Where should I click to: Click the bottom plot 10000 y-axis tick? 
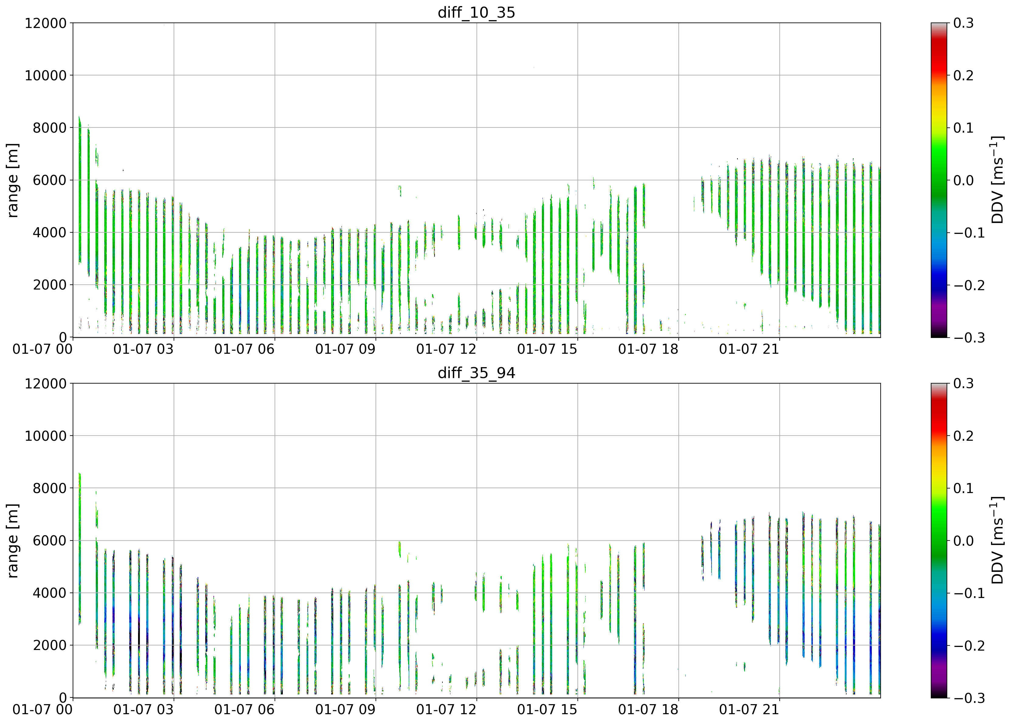point(45,436)
